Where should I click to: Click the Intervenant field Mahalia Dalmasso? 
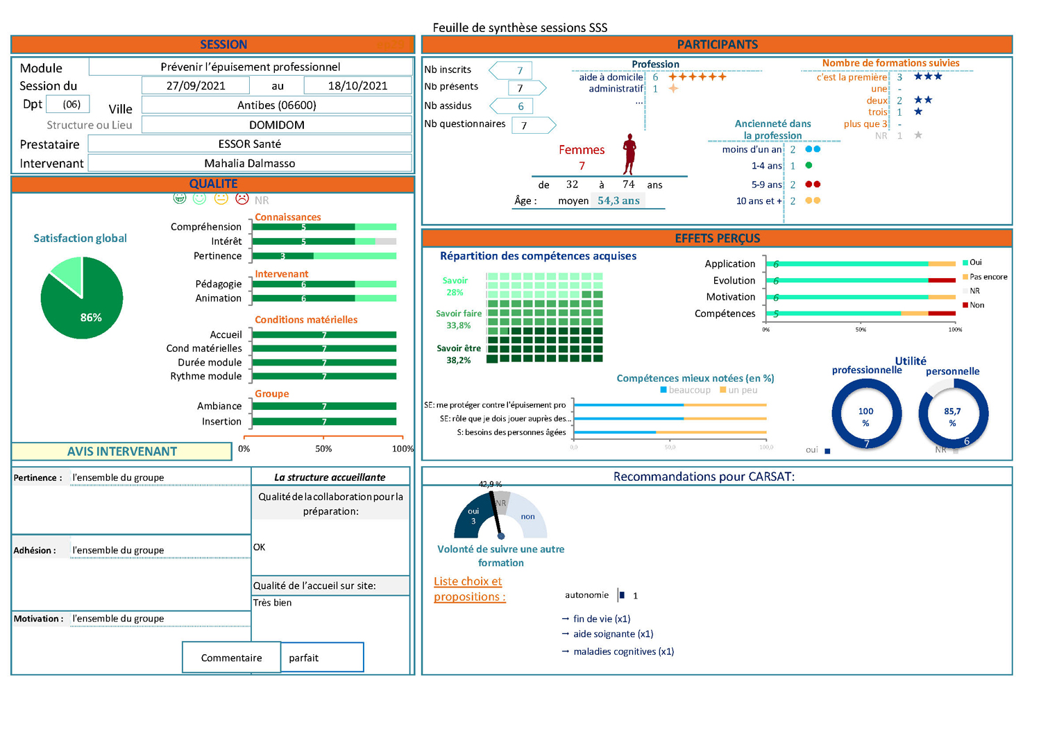(250, 163)
